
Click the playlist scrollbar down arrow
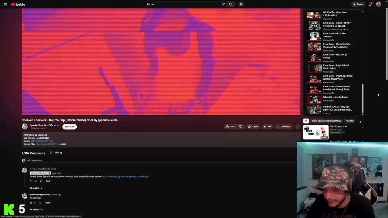[x=363, y=114]
